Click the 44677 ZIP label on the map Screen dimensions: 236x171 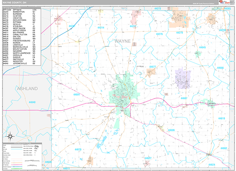click(x=153, y=67)
